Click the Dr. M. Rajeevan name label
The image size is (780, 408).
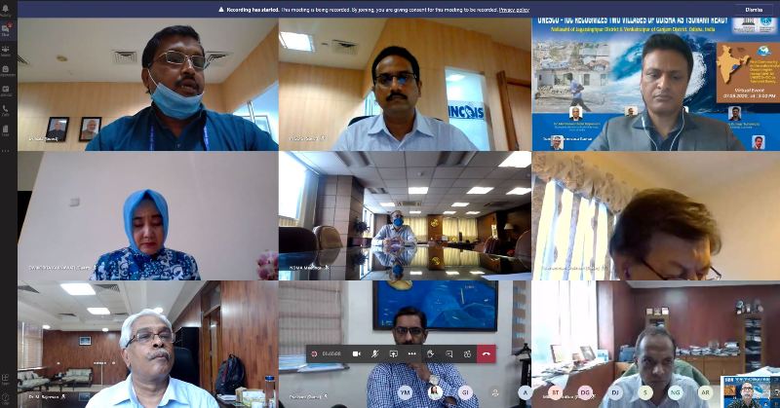click(x=44, y=396)
